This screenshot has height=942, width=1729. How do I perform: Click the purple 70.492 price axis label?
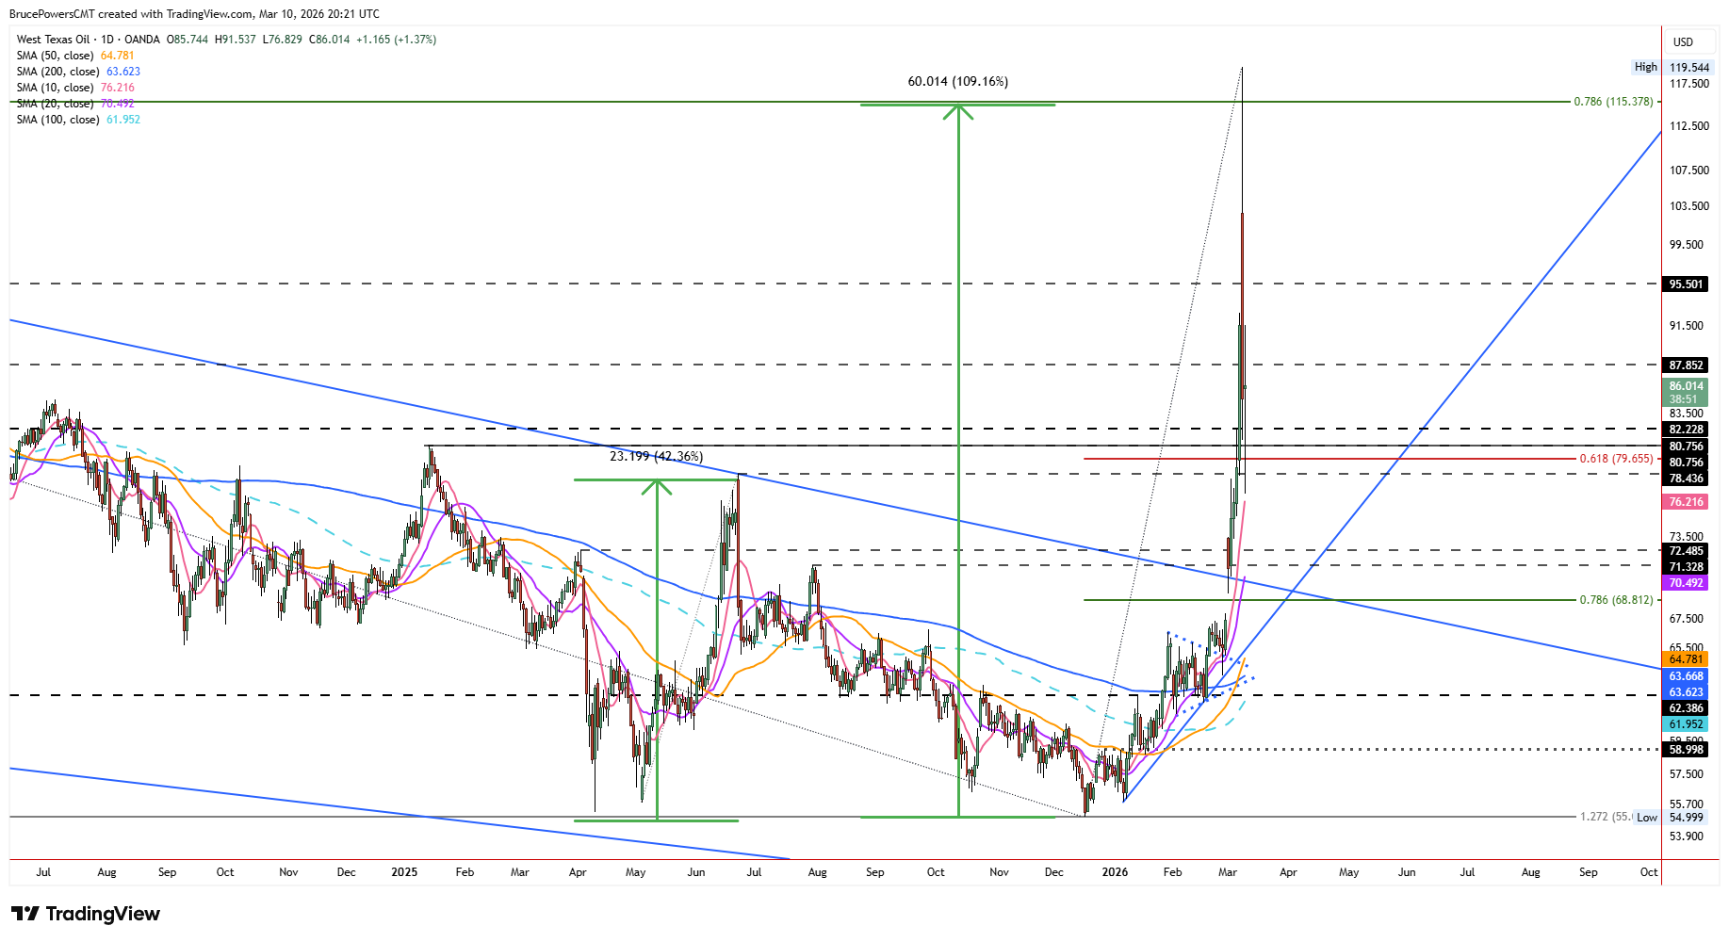click(1686, 583)
